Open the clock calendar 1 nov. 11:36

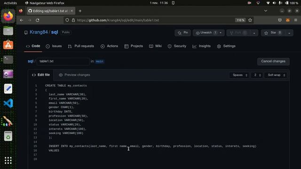[159, 3]
